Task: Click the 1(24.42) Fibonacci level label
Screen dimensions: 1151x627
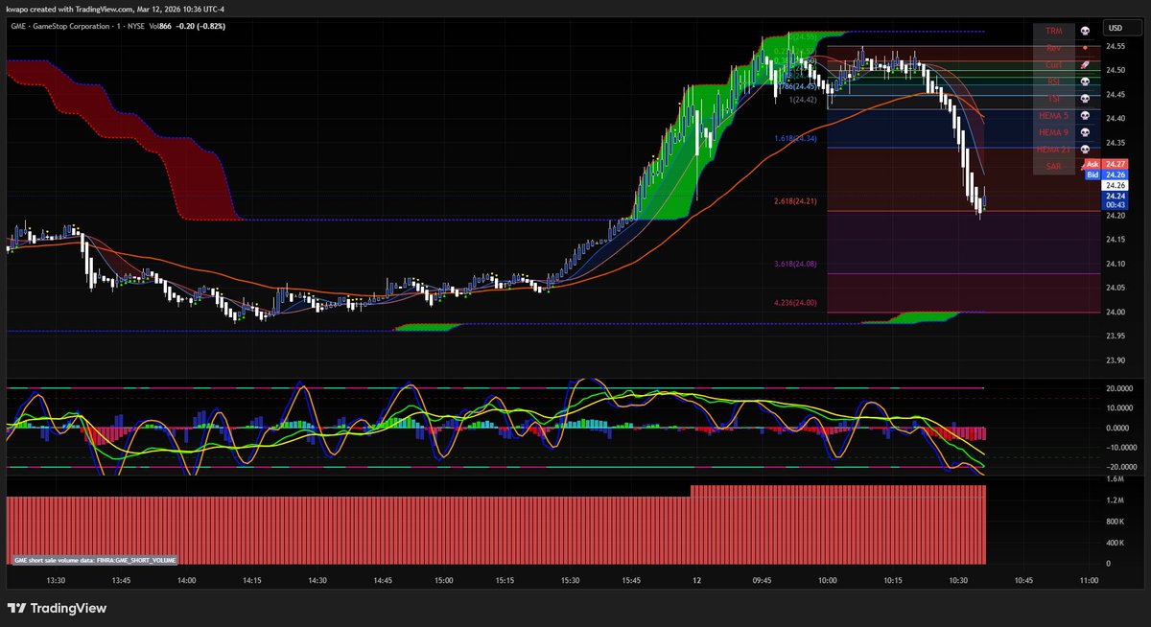Action: [802, 100]
